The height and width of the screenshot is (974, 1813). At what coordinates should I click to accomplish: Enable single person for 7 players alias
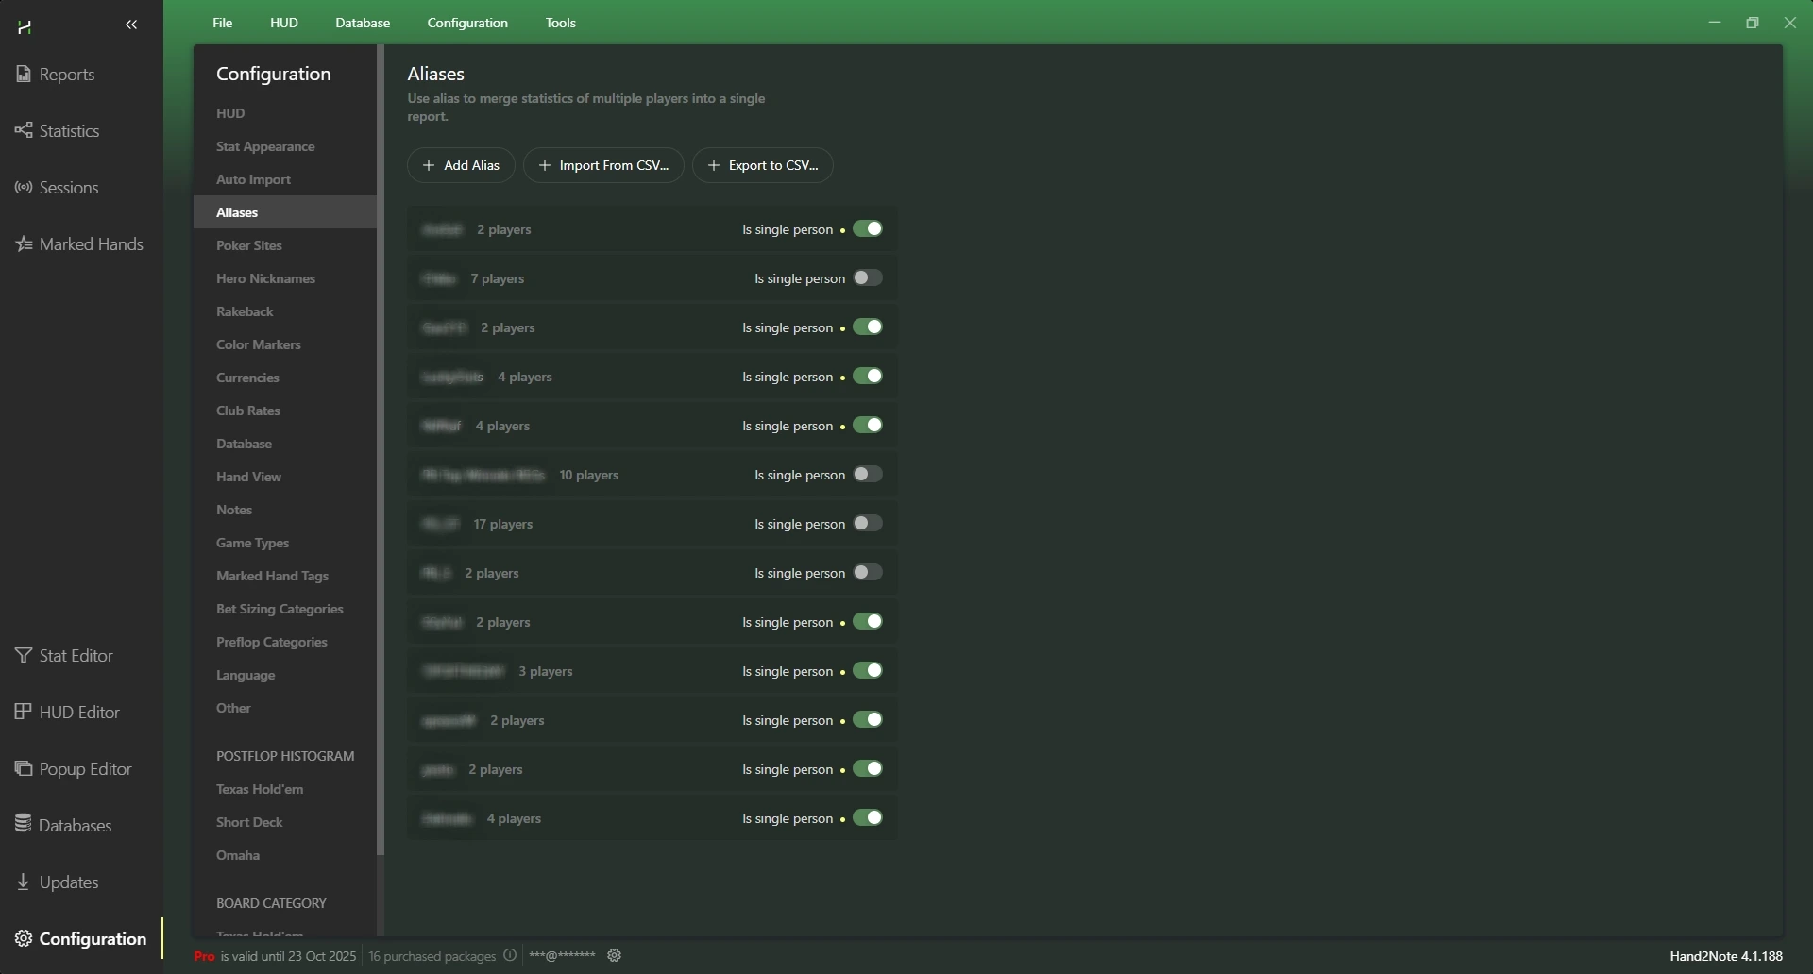pos(867,278)
